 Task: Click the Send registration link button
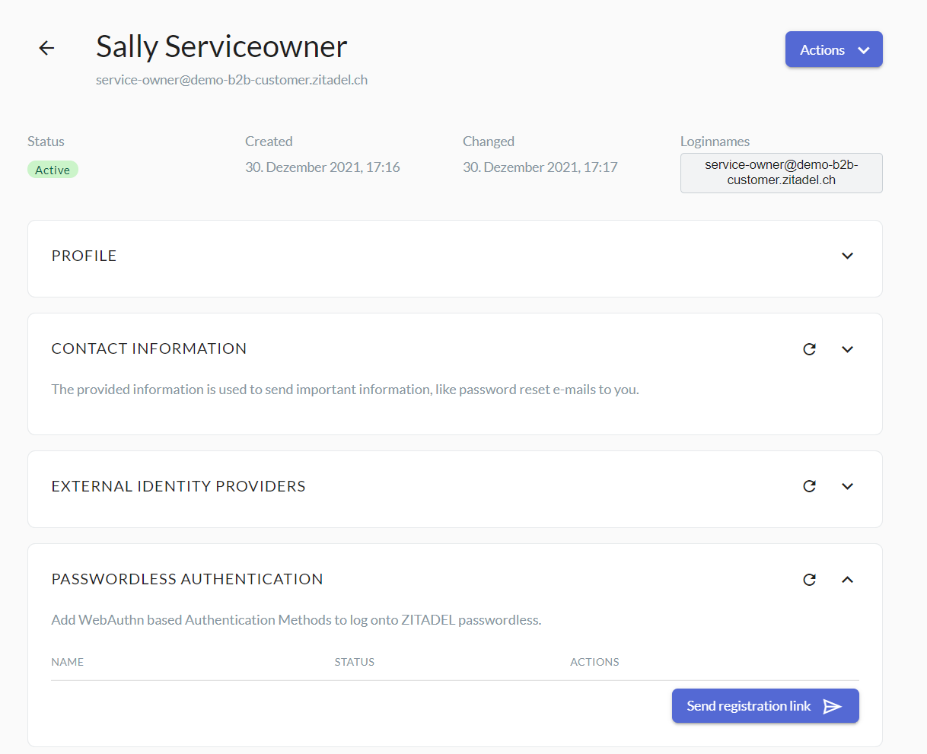click(x=765, y=705)
